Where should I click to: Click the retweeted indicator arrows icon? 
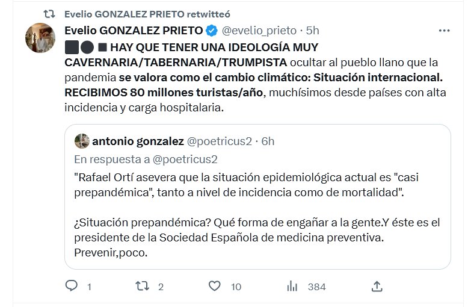tap(51, 13)
